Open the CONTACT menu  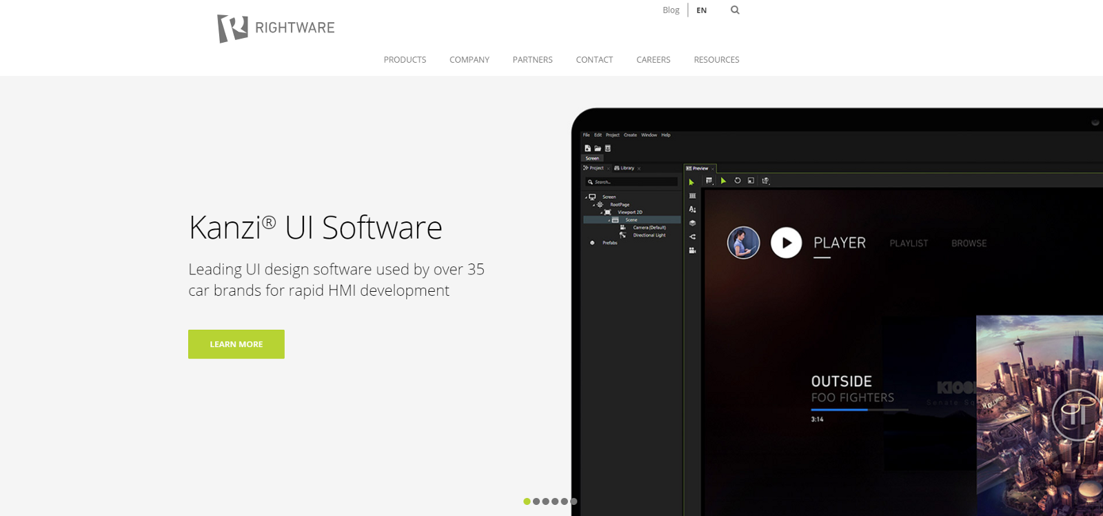[594, 60]
